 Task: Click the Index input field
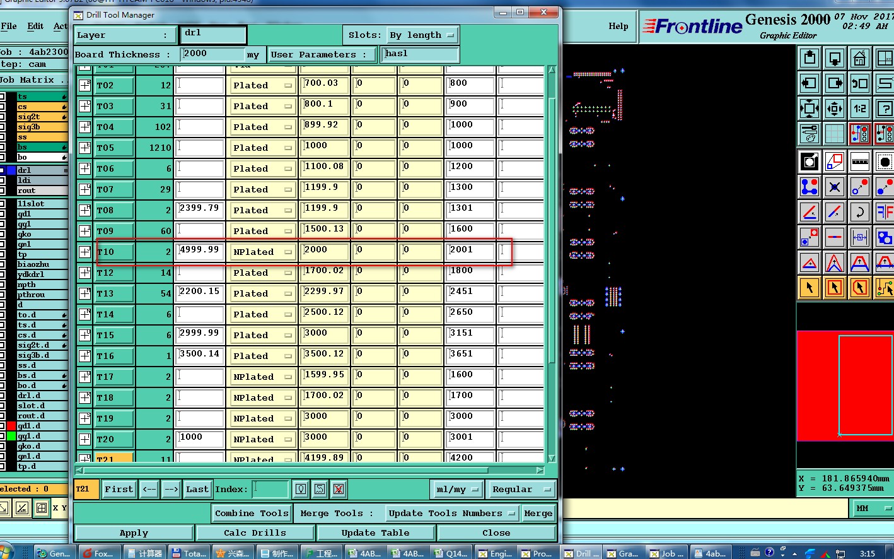tap(270, 489)
